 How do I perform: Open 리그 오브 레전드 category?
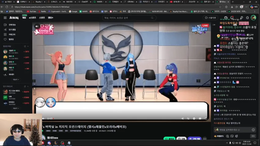tap(16, 92)
